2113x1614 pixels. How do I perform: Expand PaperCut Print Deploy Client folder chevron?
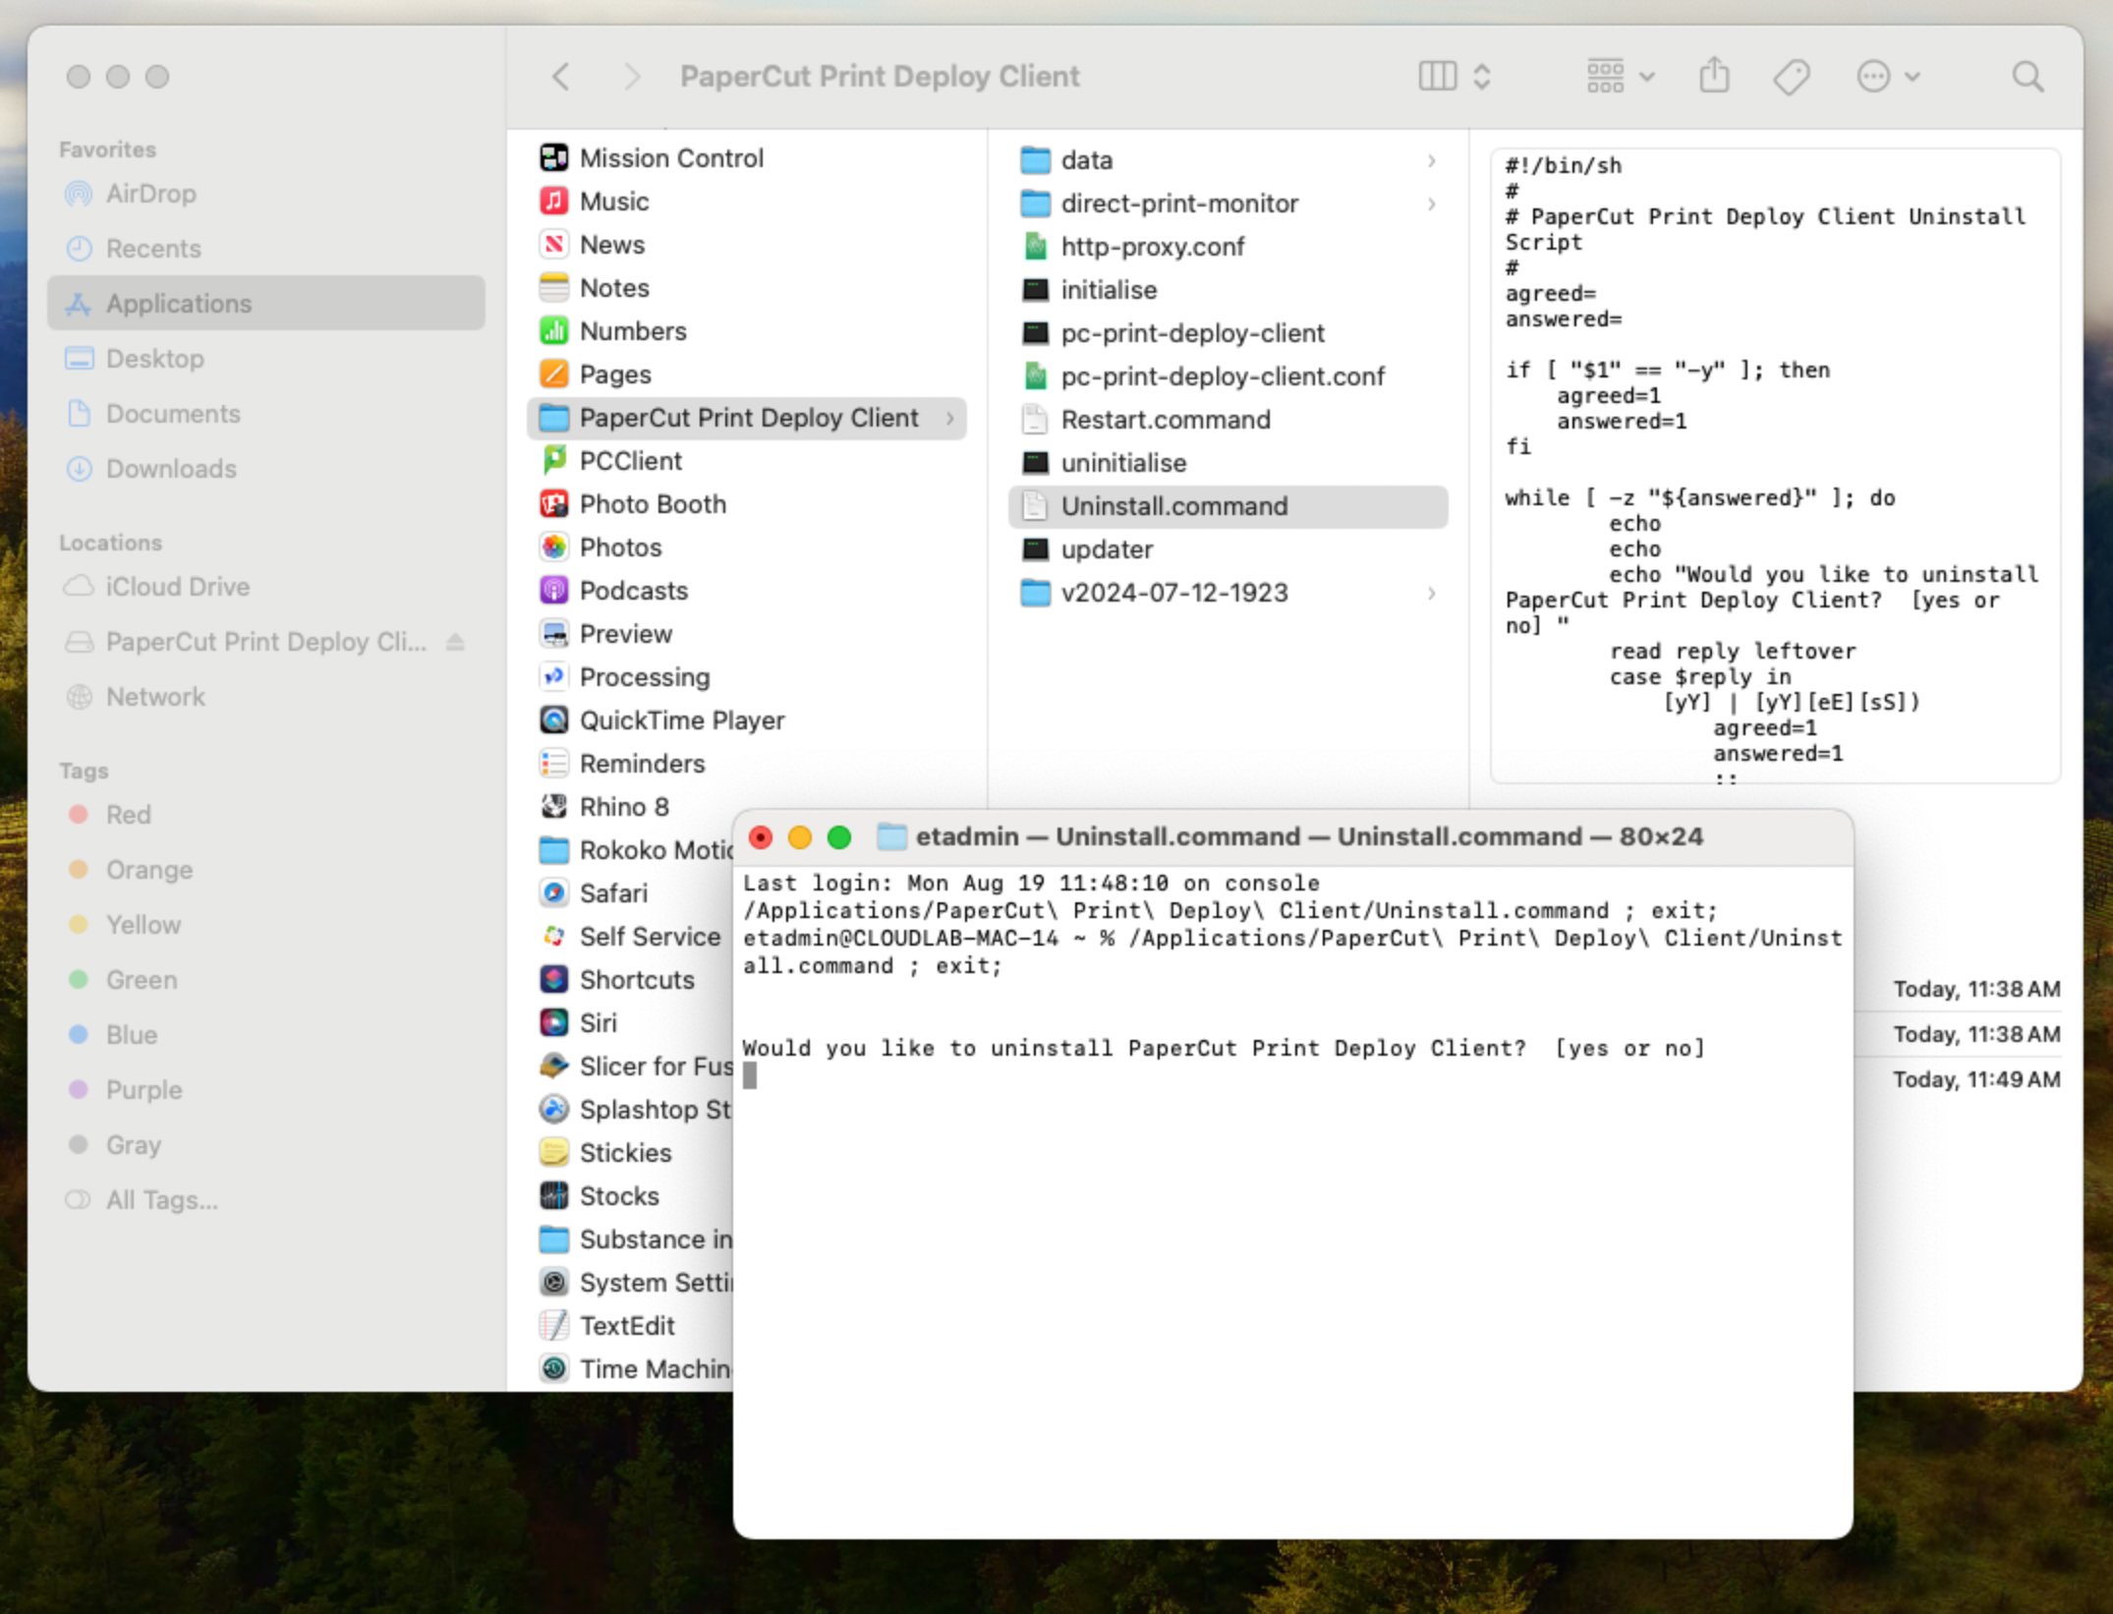point(949,418)
